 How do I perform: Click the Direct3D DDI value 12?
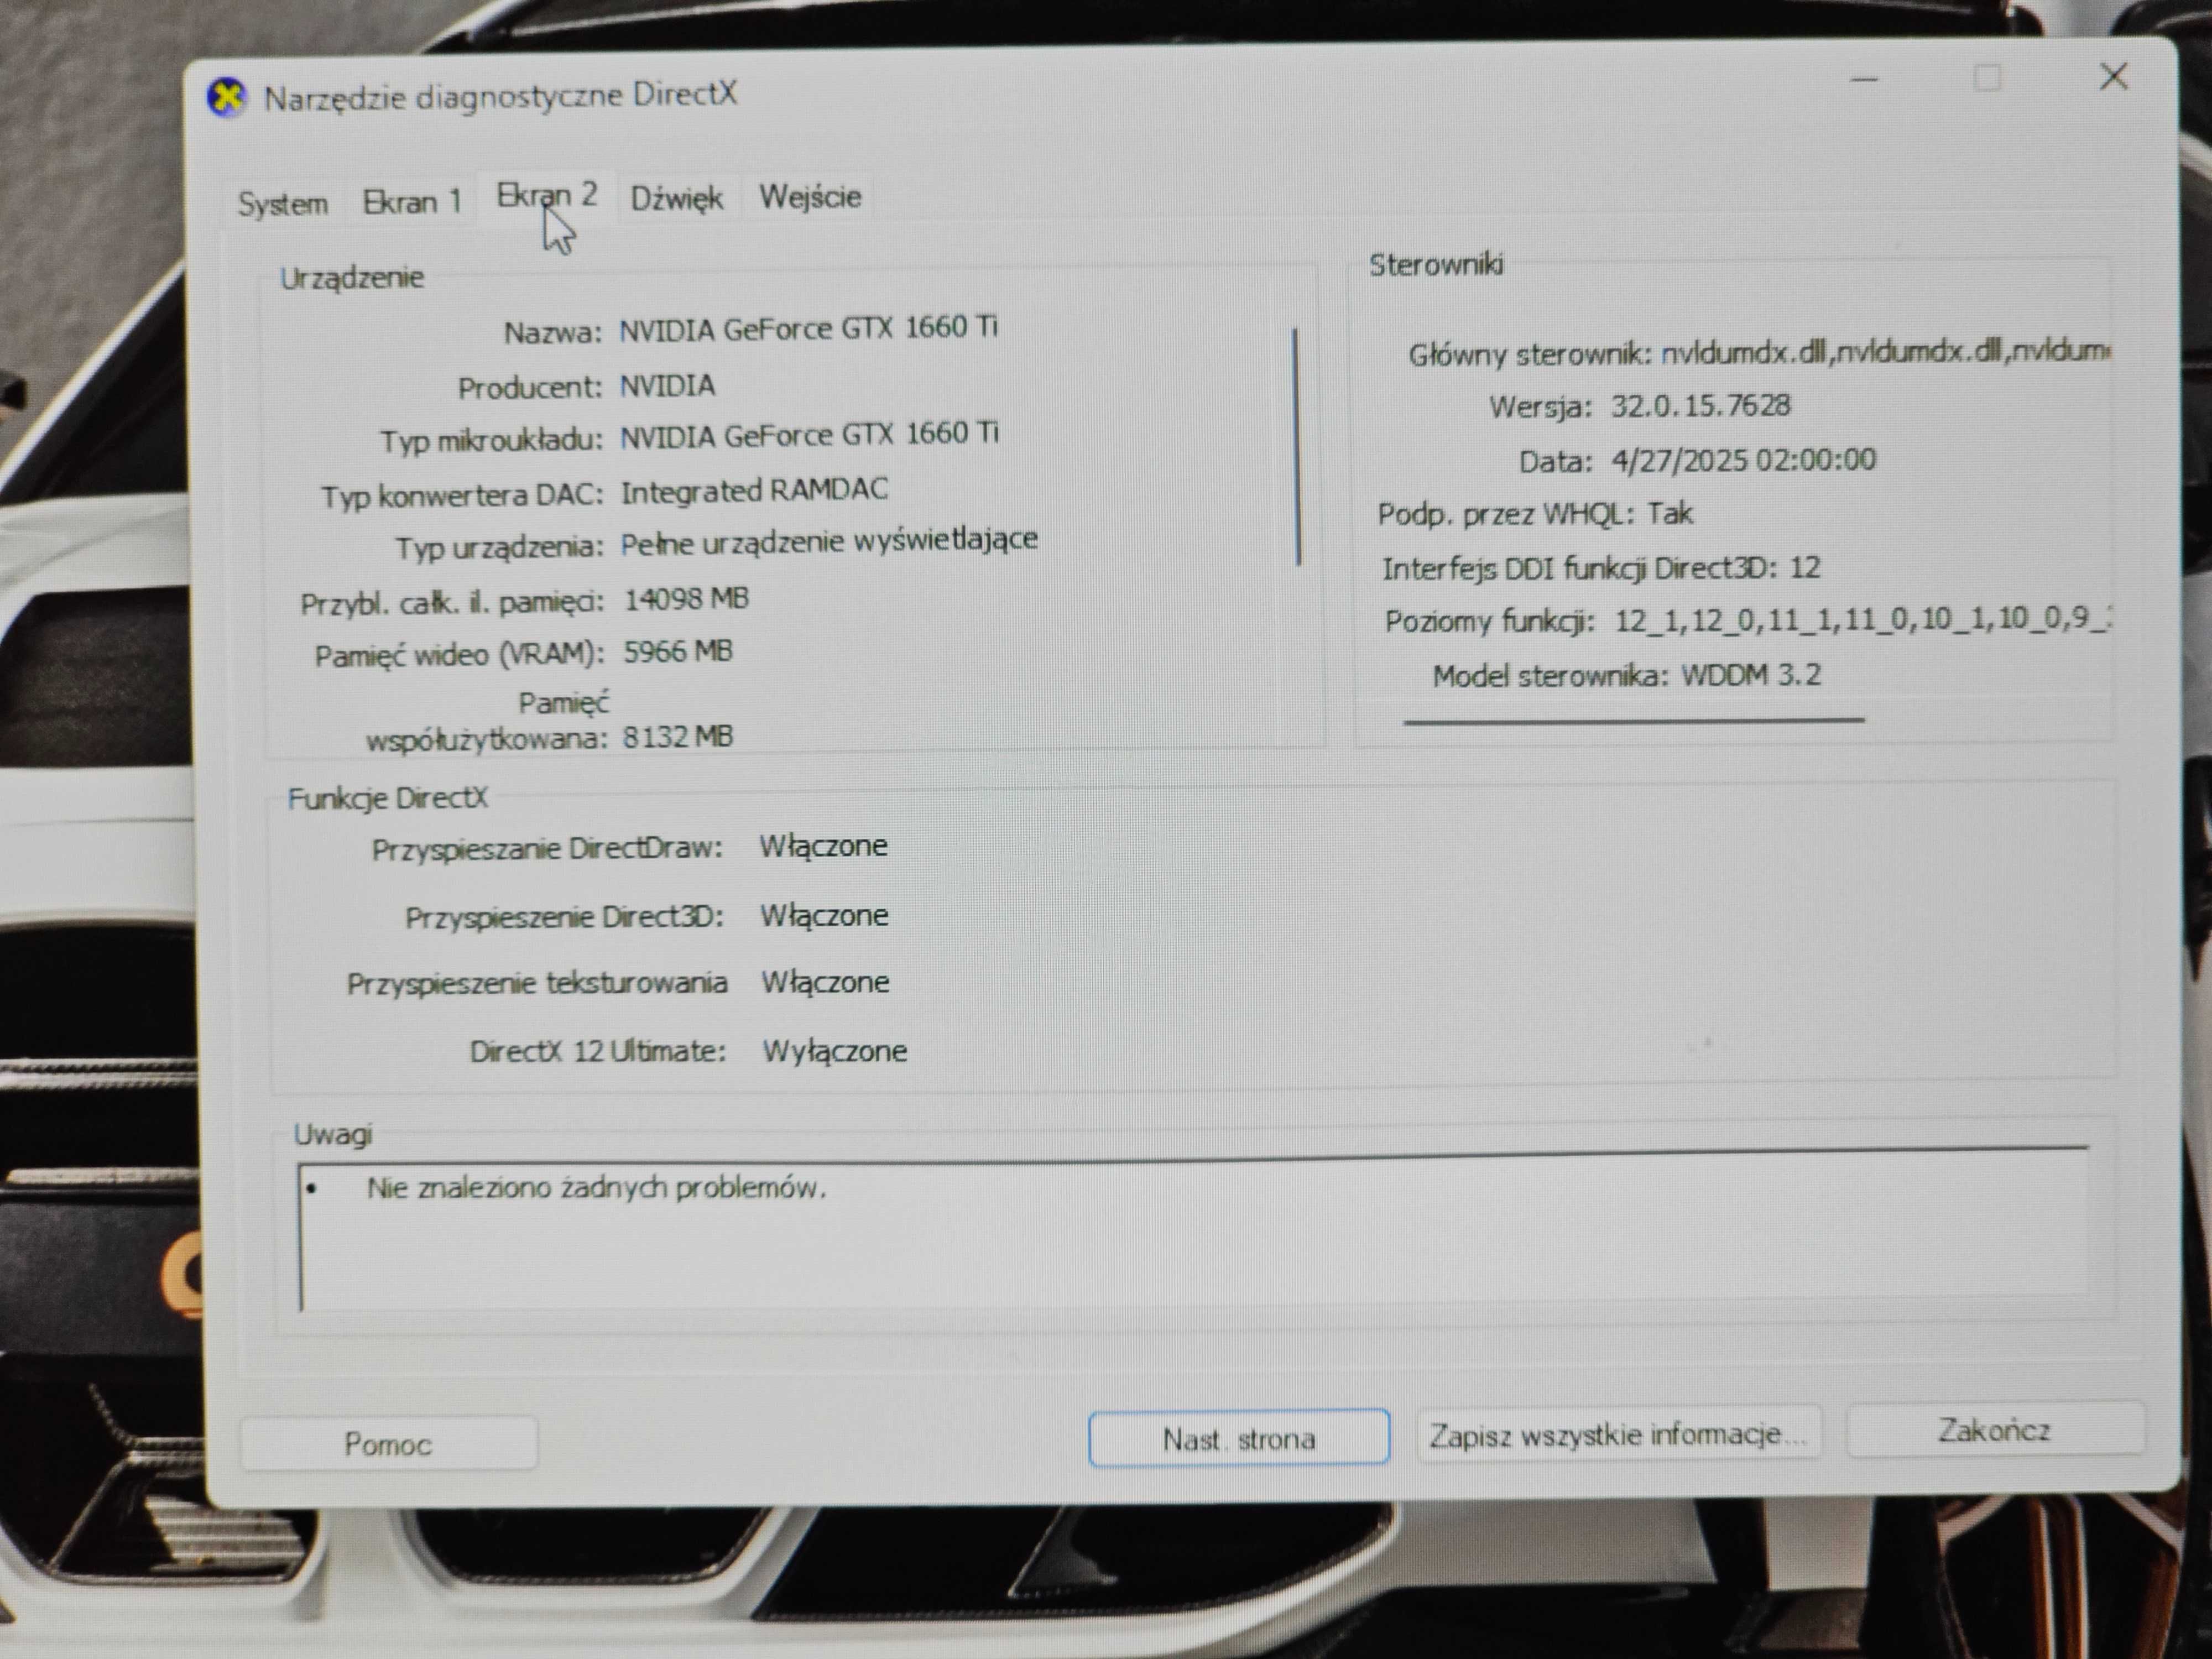click(x=1805, y=568)
